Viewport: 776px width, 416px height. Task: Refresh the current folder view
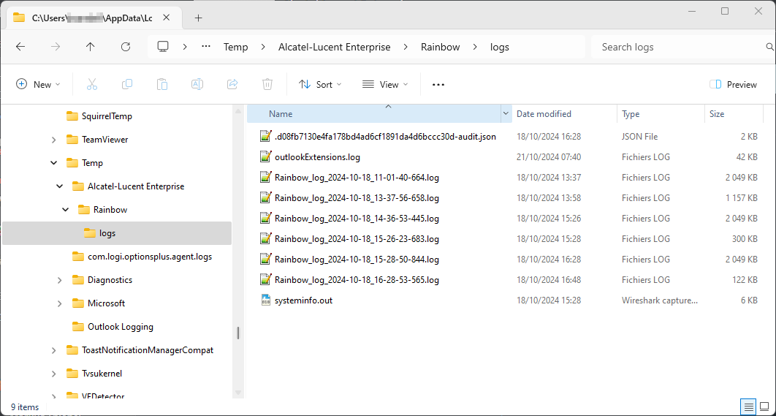126,47
